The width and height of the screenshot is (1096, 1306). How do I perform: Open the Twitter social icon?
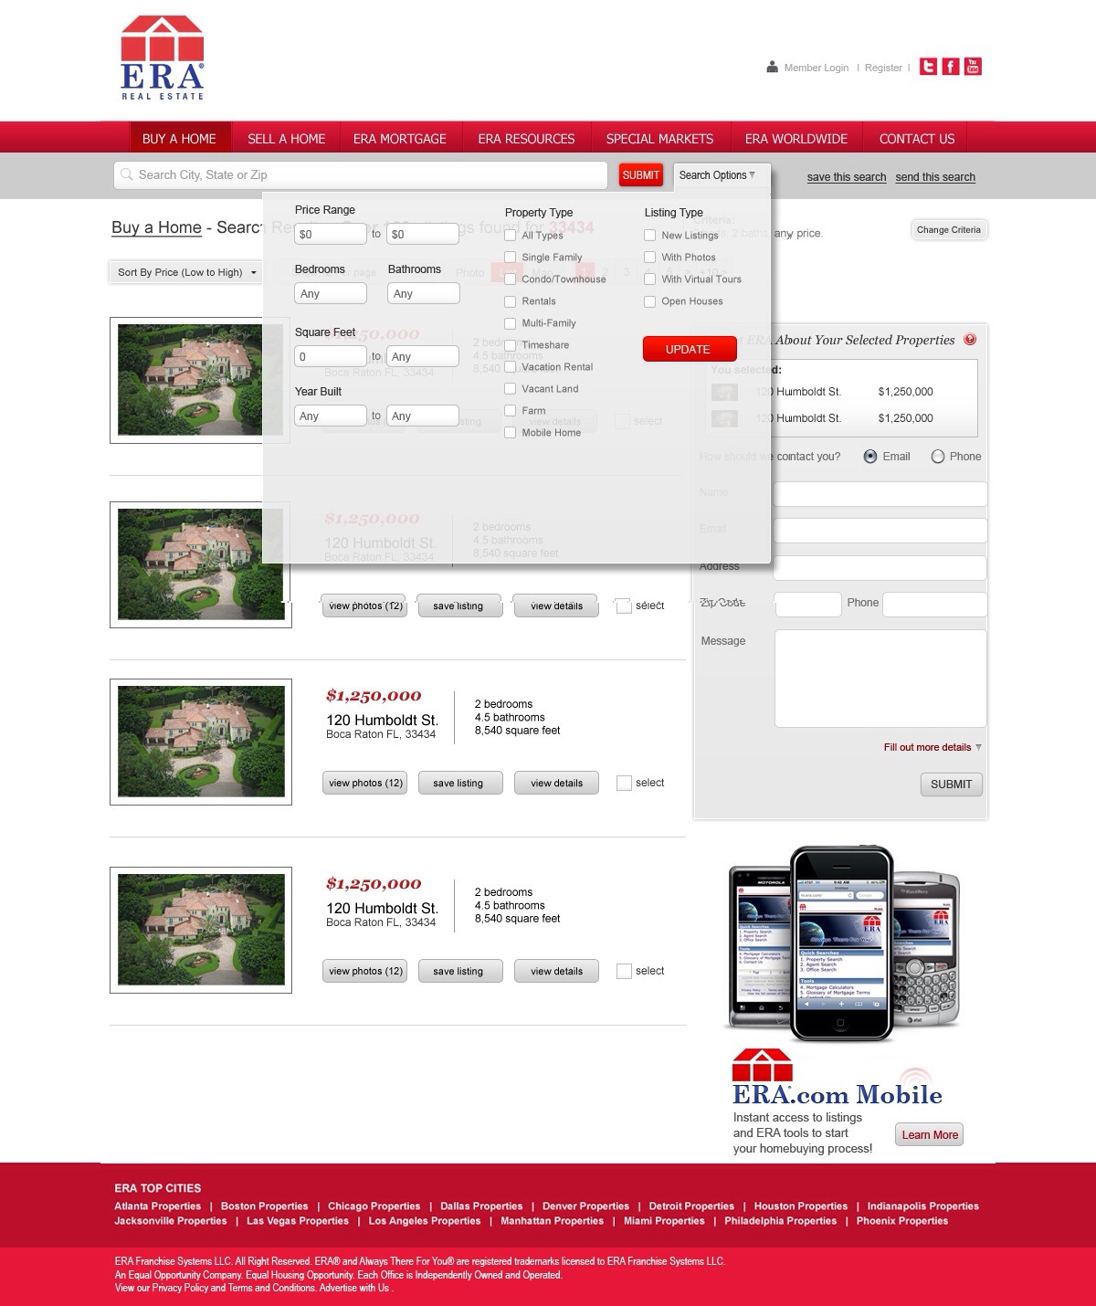tap(928, 67)
